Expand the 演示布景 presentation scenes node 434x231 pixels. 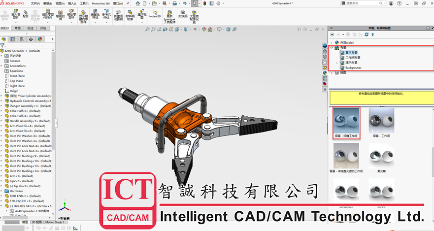point(337,63)
